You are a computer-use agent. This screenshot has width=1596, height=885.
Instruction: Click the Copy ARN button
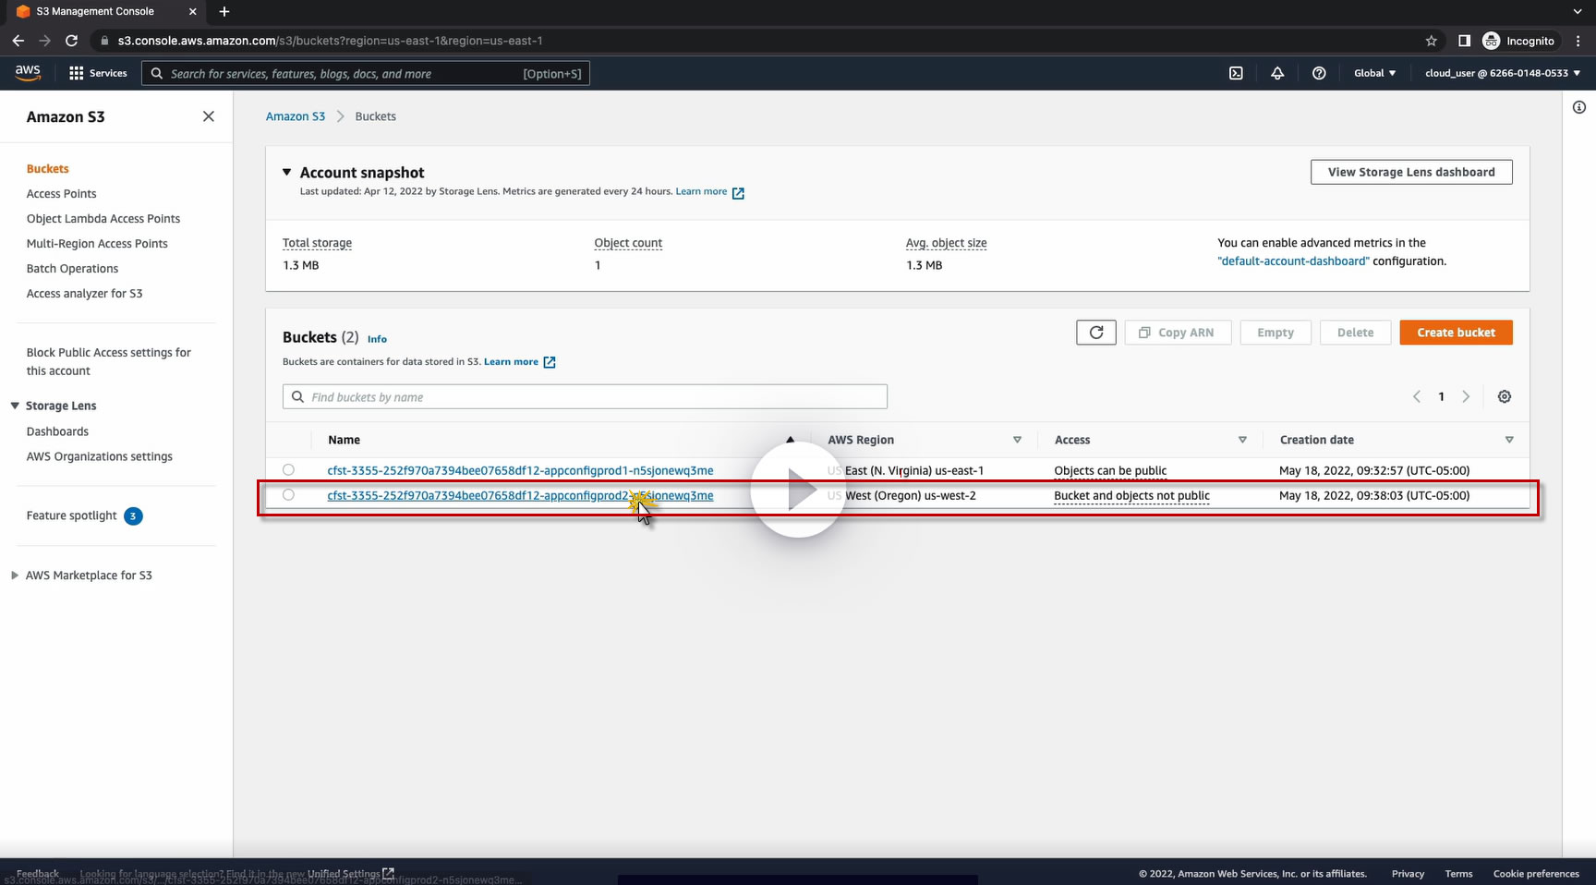pyautogui.click(x=1178, y=333)
